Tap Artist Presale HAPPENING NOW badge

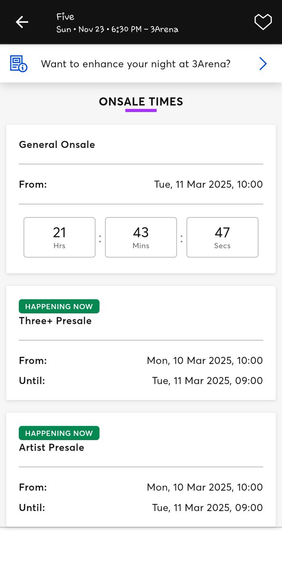point(59,433)
